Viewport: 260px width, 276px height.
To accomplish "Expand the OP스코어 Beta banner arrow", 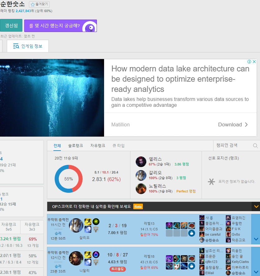I will click(x=256, y=206).
